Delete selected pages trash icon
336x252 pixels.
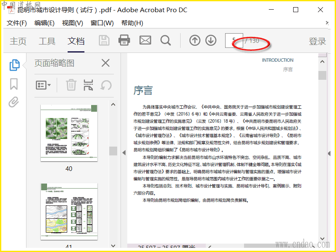click(x=71, y=85)
